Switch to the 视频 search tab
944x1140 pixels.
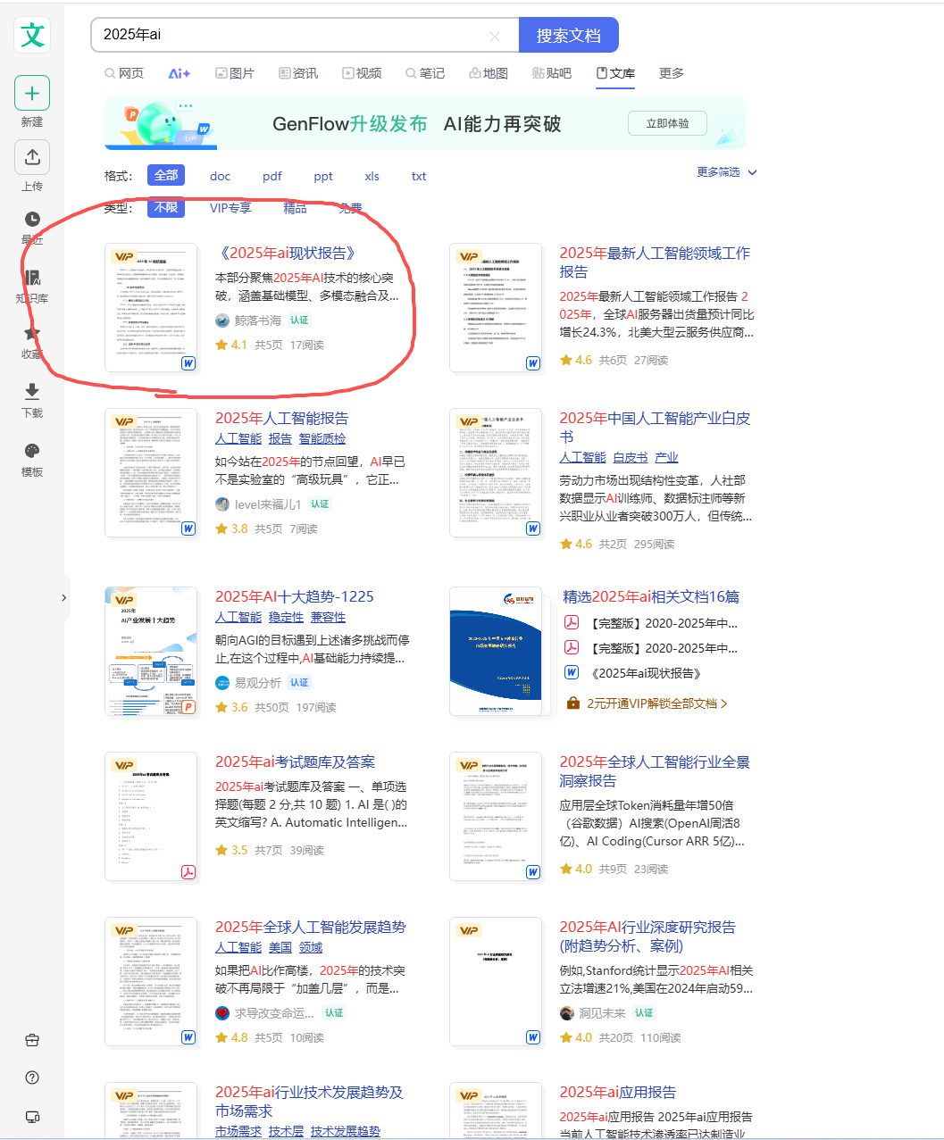(362, 73)
